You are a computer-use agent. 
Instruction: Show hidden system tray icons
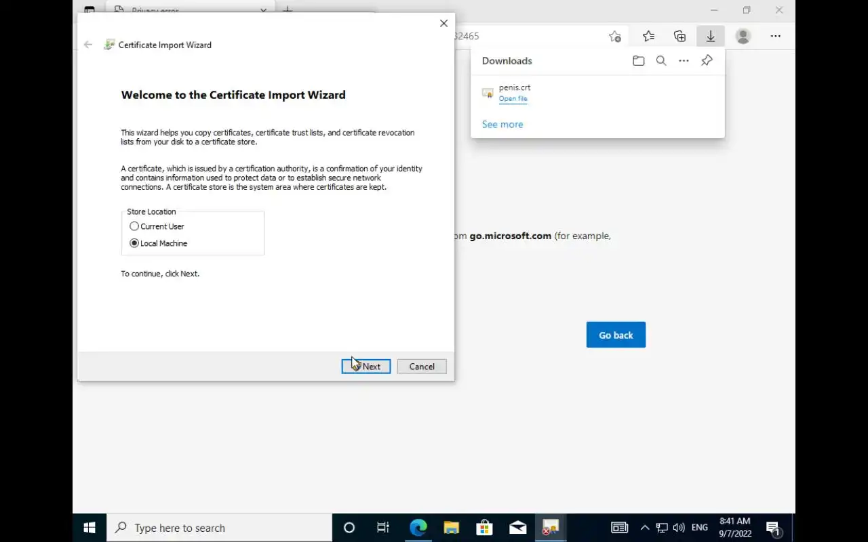click(645, 528)
